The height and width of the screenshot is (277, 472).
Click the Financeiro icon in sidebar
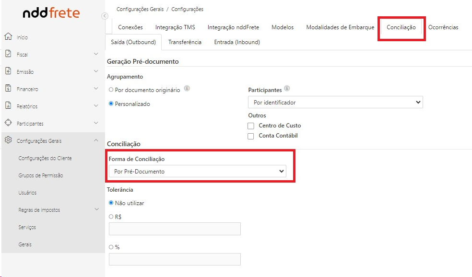pyautogui.click(x=8, y=89)
